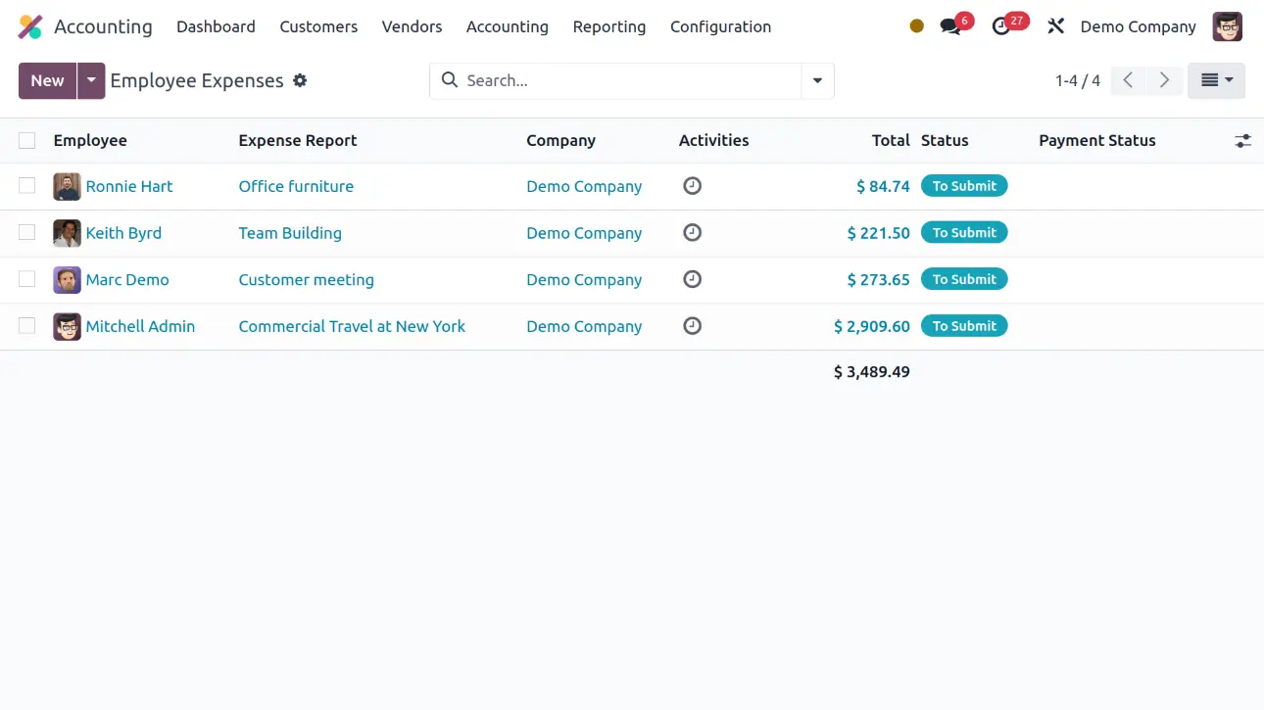1264x710 pixels.
Task: Open the Vendors menu
Action: pos(412,26)
